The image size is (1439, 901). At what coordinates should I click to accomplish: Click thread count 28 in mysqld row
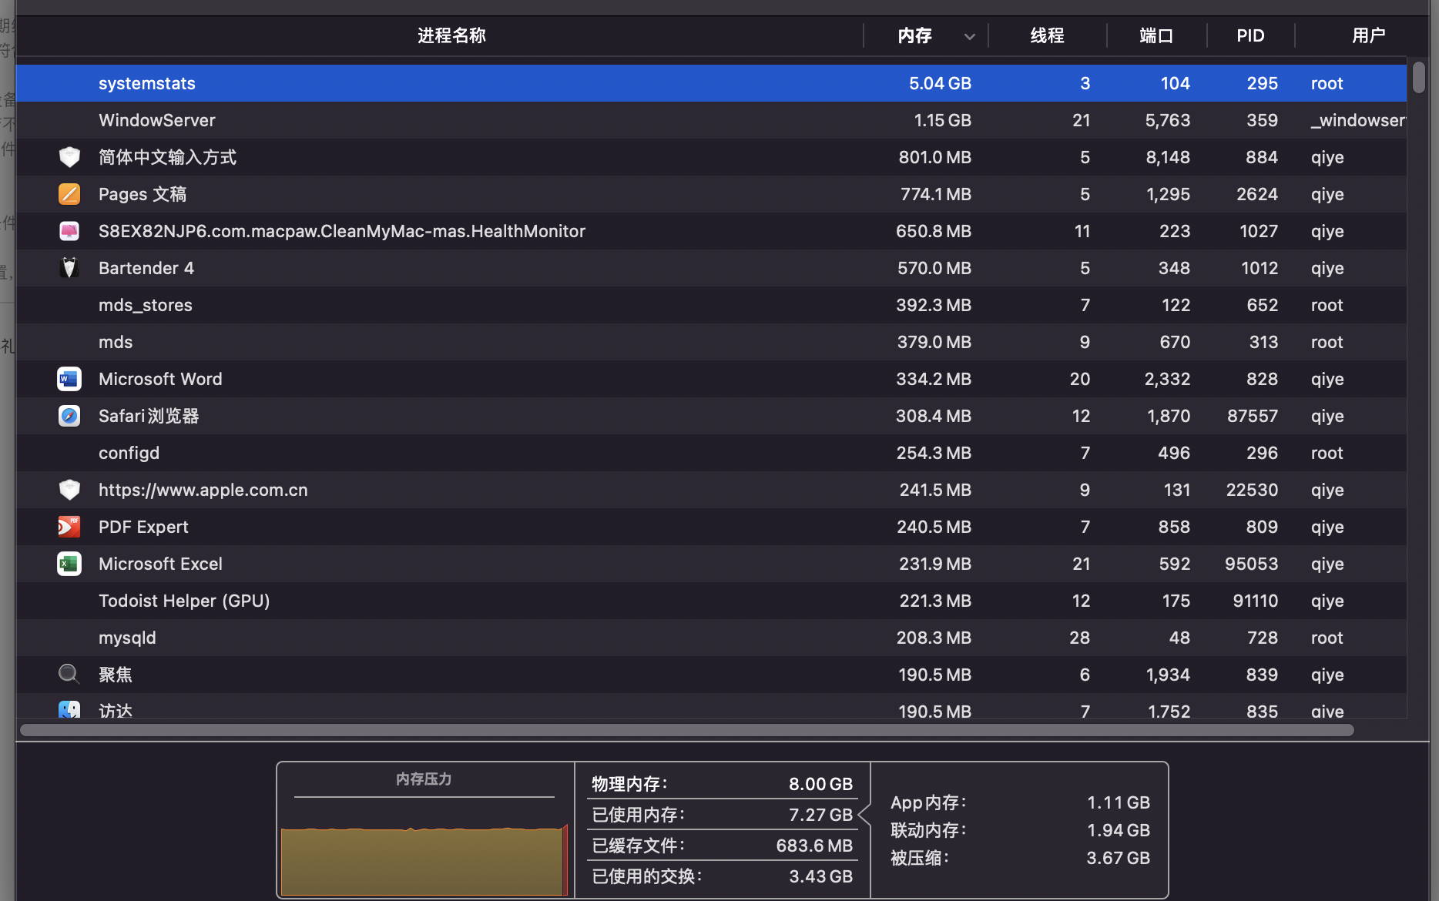(1080, 638)
